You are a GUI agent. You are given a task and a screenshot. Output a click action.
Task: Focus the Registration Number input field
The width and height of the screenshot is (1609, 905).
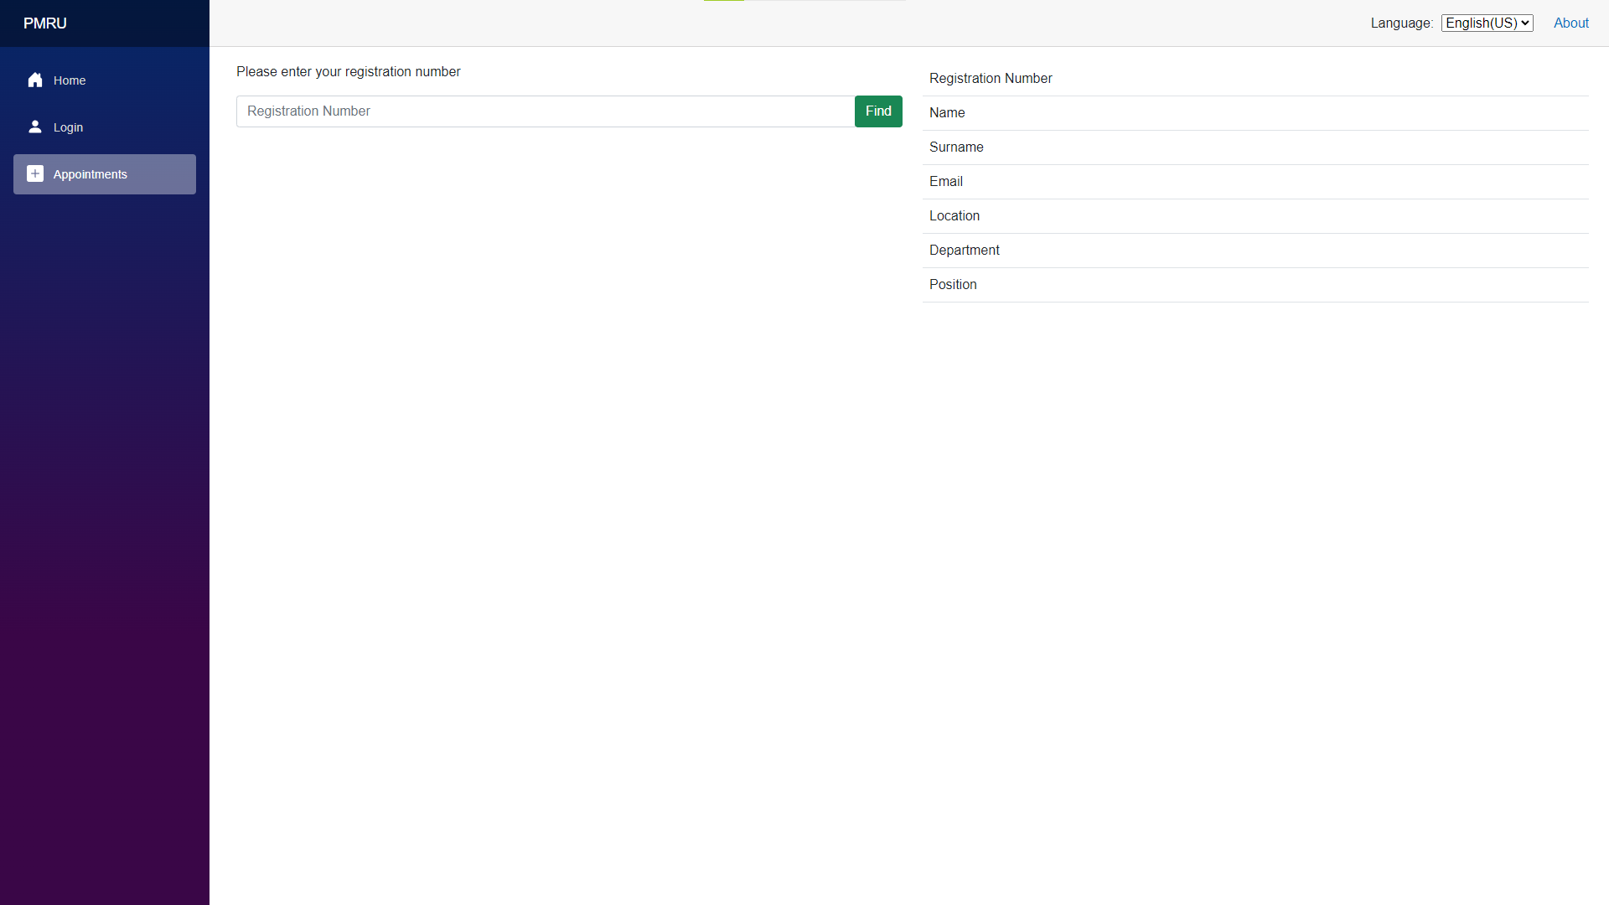coord(545,111)
